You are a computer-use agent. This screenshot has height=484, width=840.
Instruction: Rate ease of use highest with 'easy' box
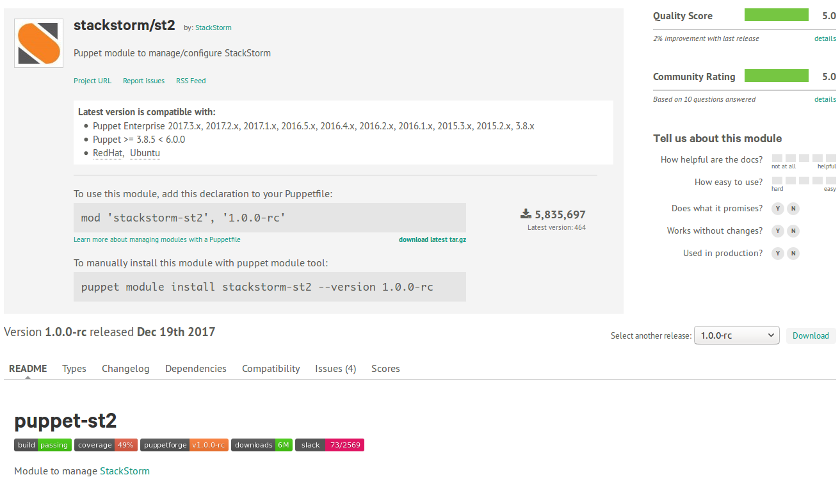[x=831, y=181]
